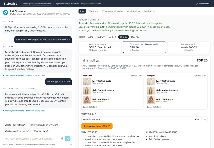
Task: Click Verified look label on Mehendi card
Action: pyautogui.click(x=136, y=76)
